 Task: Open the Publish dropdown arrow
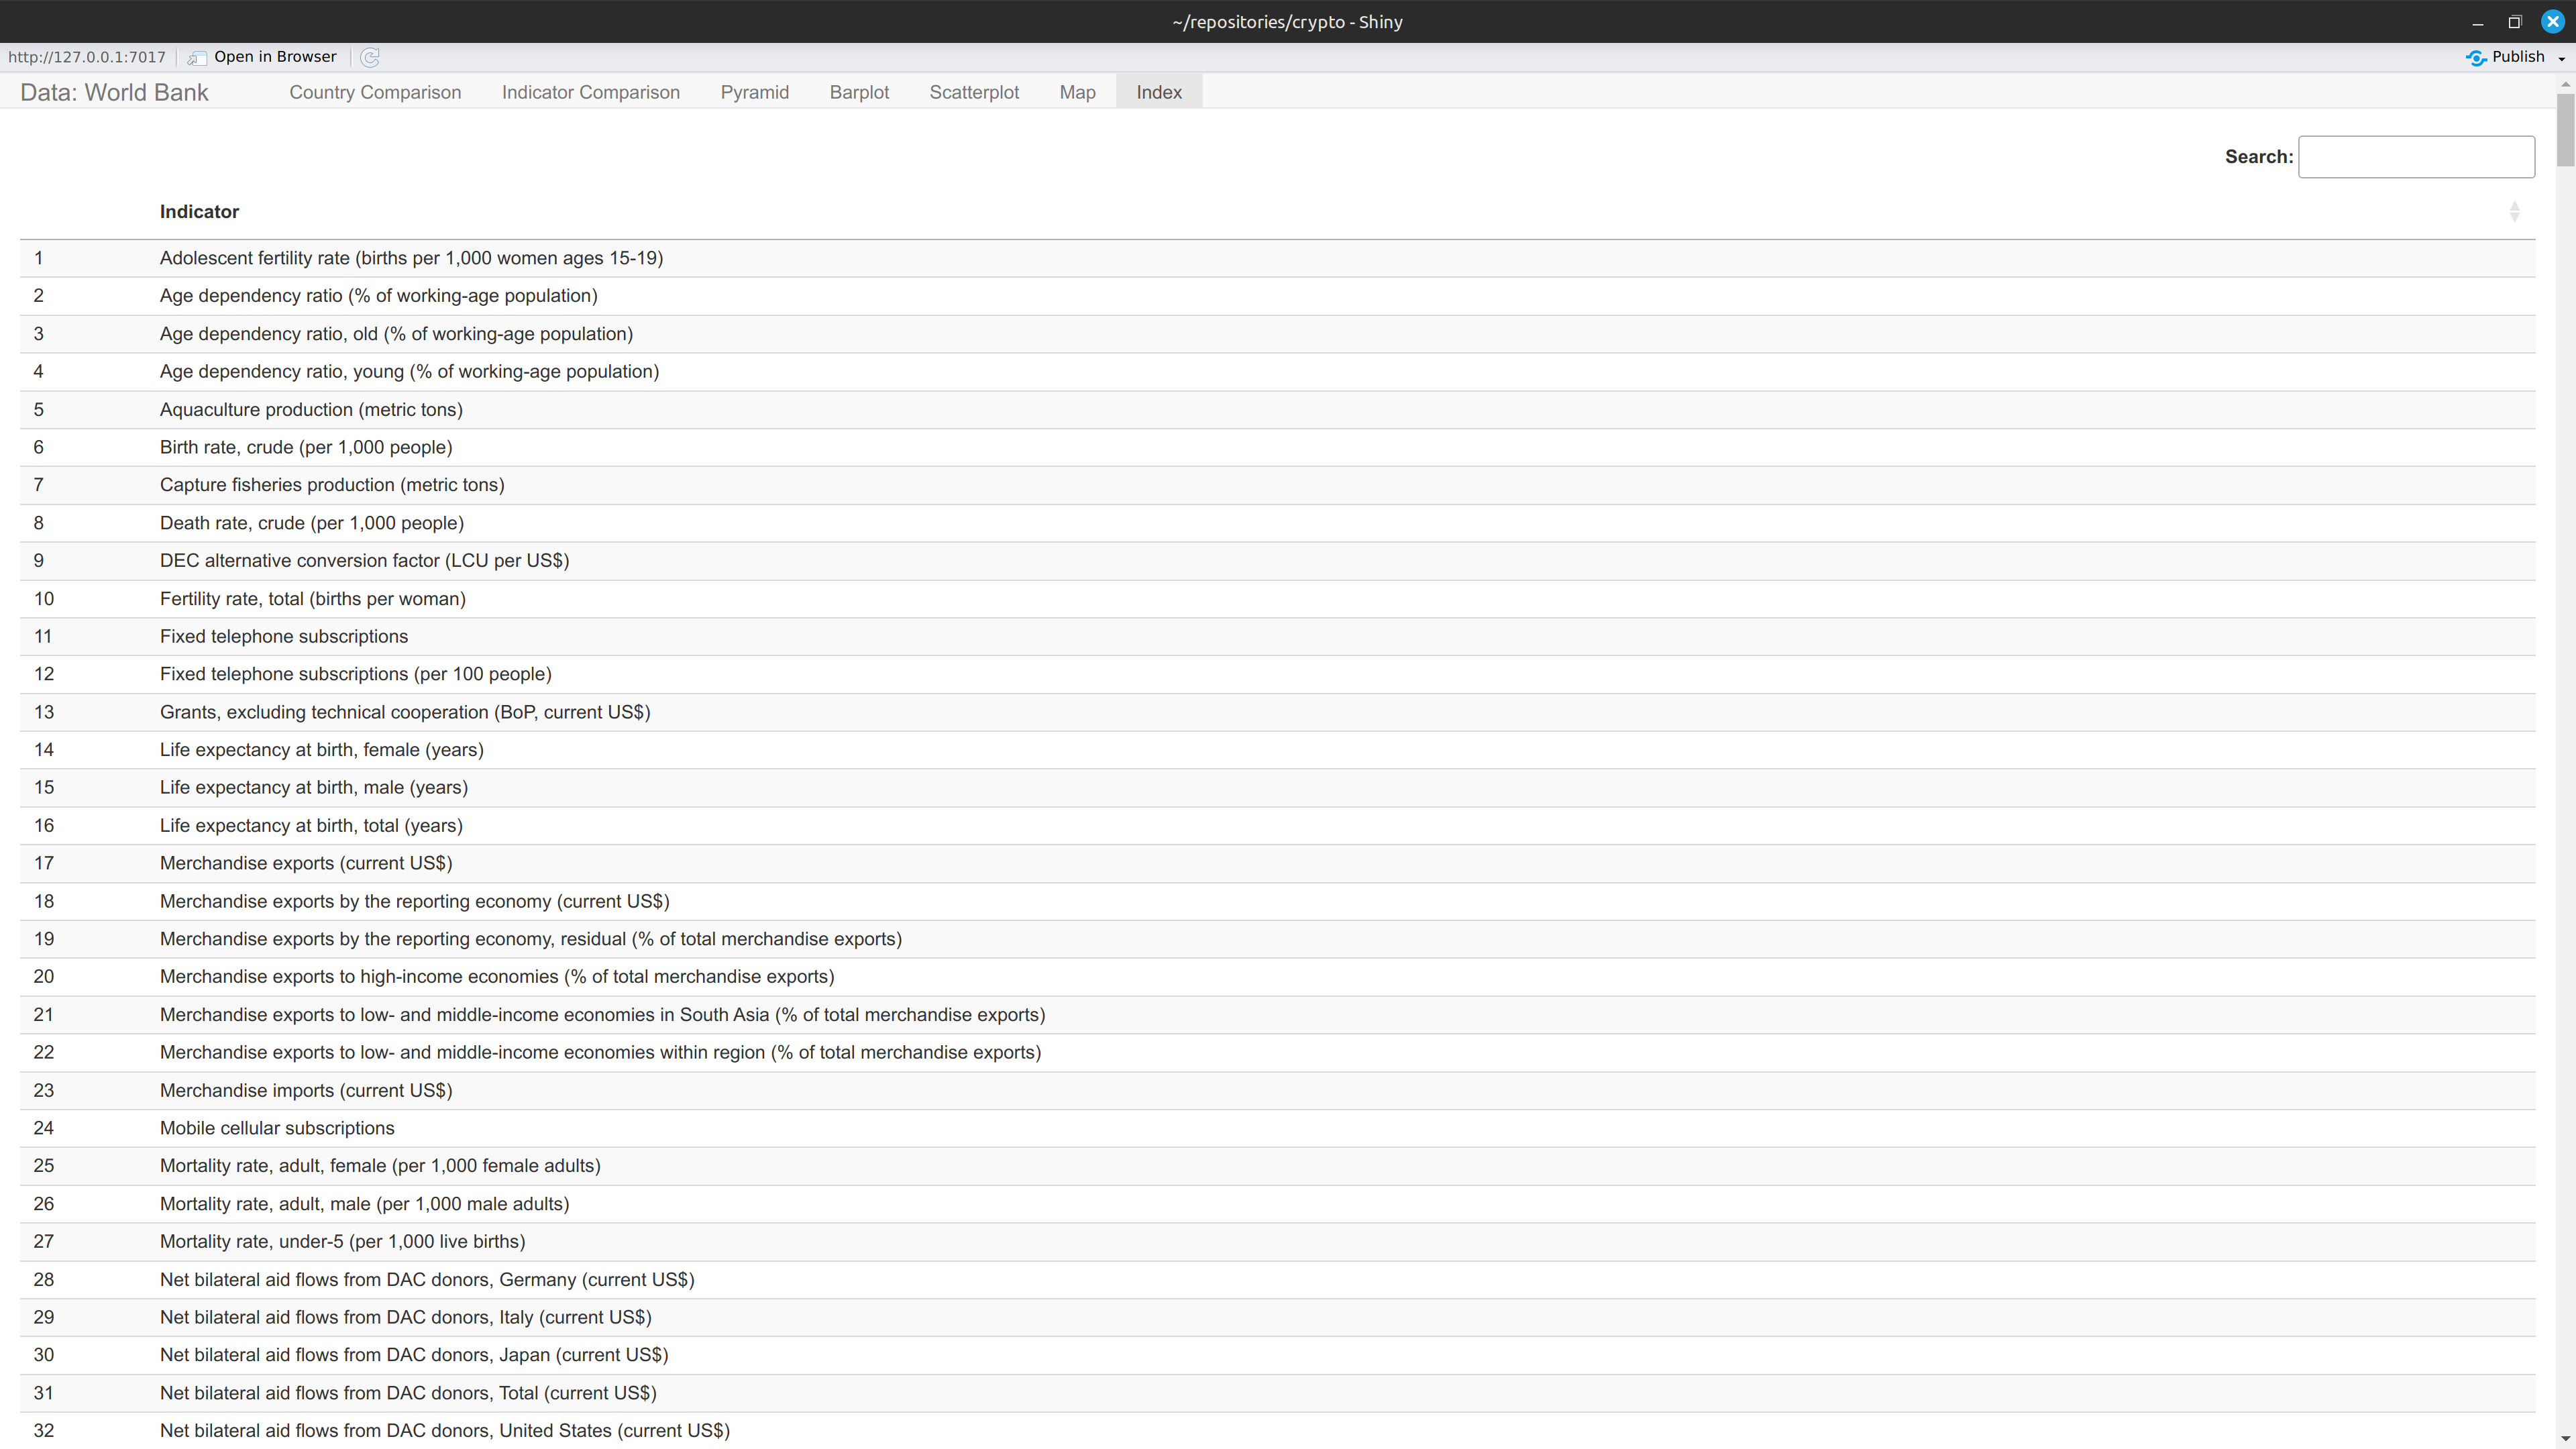point(2561,58)
